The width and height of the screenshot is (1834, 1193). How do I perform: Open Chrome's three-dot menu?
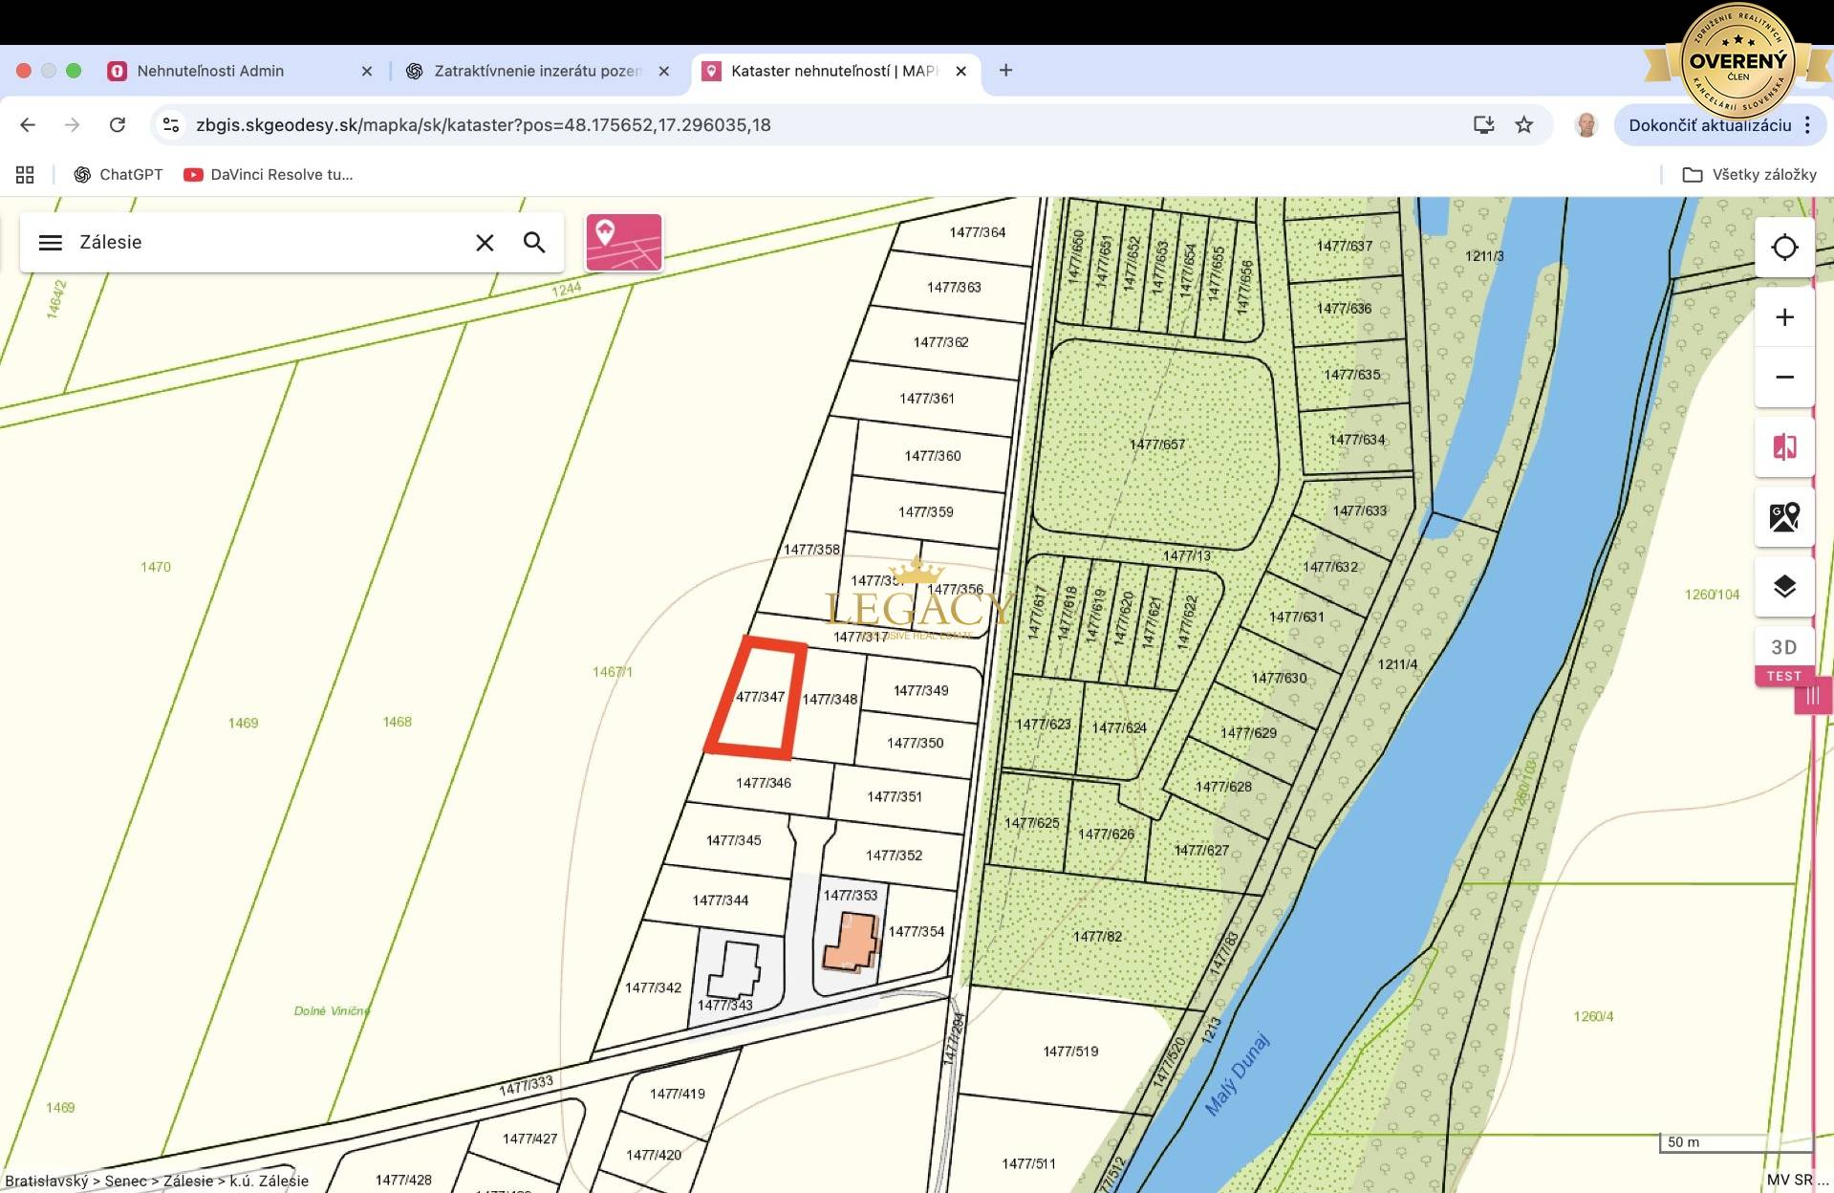[x=1807, y=125]
